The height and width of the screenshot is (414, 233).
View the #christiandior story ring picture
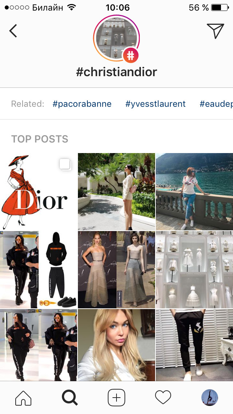[116, 38]
